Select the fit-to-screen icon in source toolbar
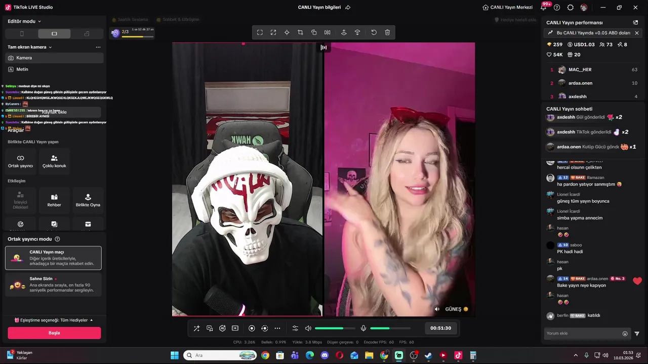Screen dimensions: 648x364 tap(260, 32)
